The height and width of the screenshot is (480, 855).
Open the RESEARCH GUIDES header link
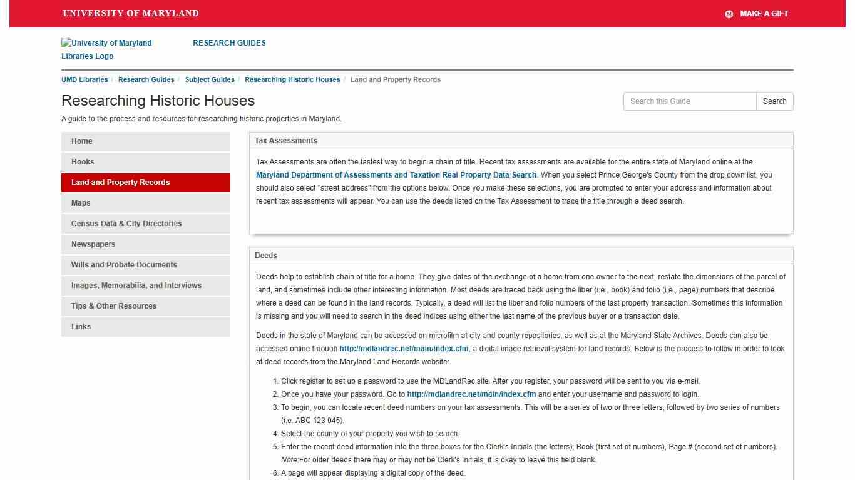tap(229, 42)
